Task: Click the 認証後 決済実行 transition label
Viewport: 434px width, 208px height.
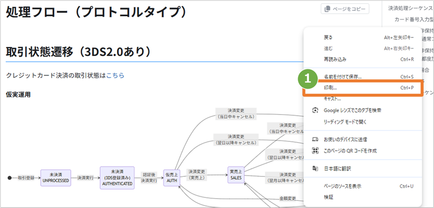Action: [x=149, y=177]
